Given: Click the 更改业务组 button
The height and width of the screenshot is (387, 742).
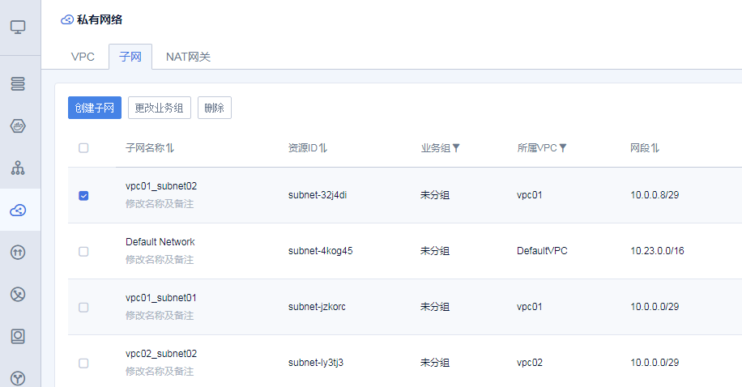Looking at the screenshot, I should (159, 108).
